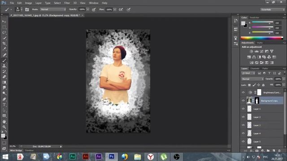Viewport: 287px width, 161px height.
Task: Toggle visibility of Layer 3
Action: (x=243, y=125)
